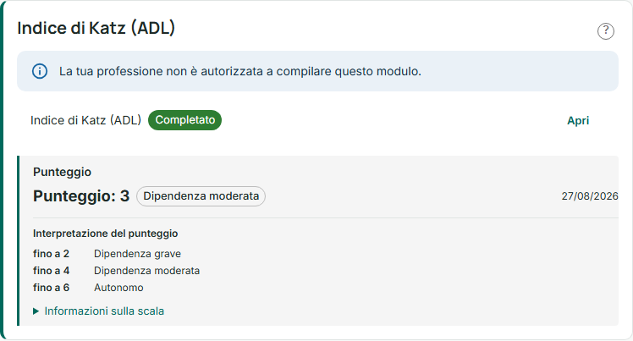Click the Apri link
Viewport: 633px width, 341px height.
pos(578,120)
